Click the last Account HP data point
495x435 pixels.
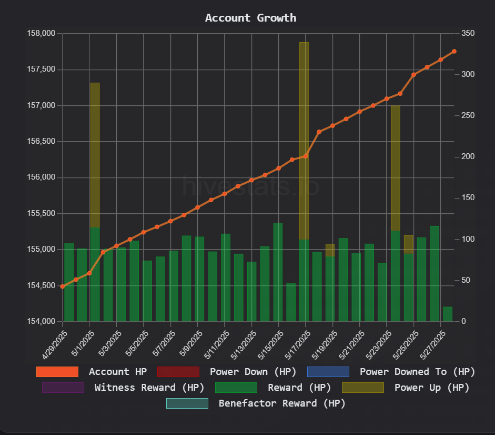[454, 52]
